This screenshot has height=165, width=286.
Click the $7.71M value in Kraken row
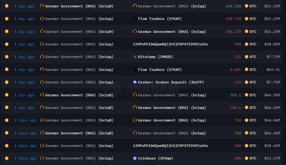click(x=273, y=82)
